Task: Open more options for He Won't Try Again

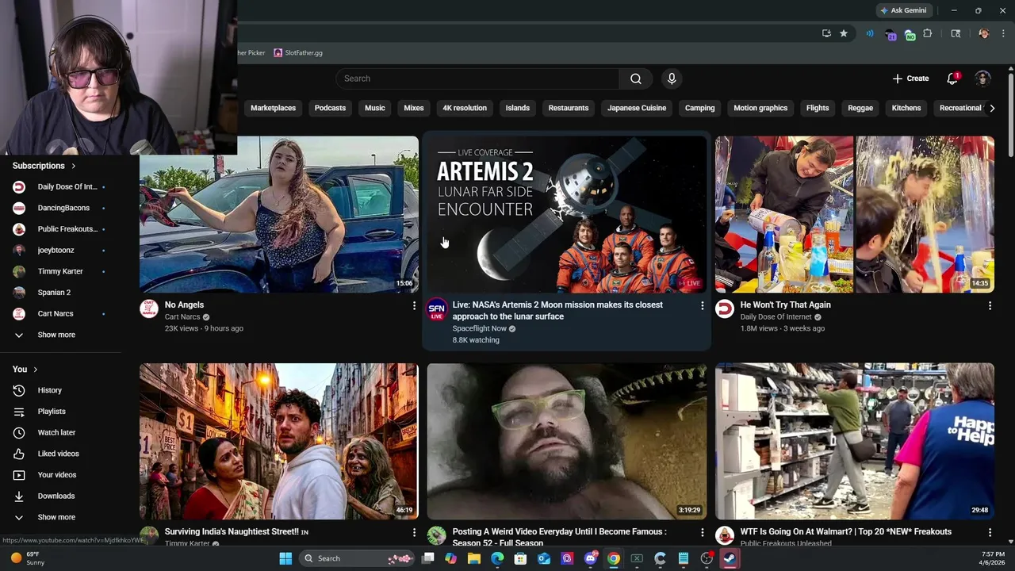Action: point(990,305)
